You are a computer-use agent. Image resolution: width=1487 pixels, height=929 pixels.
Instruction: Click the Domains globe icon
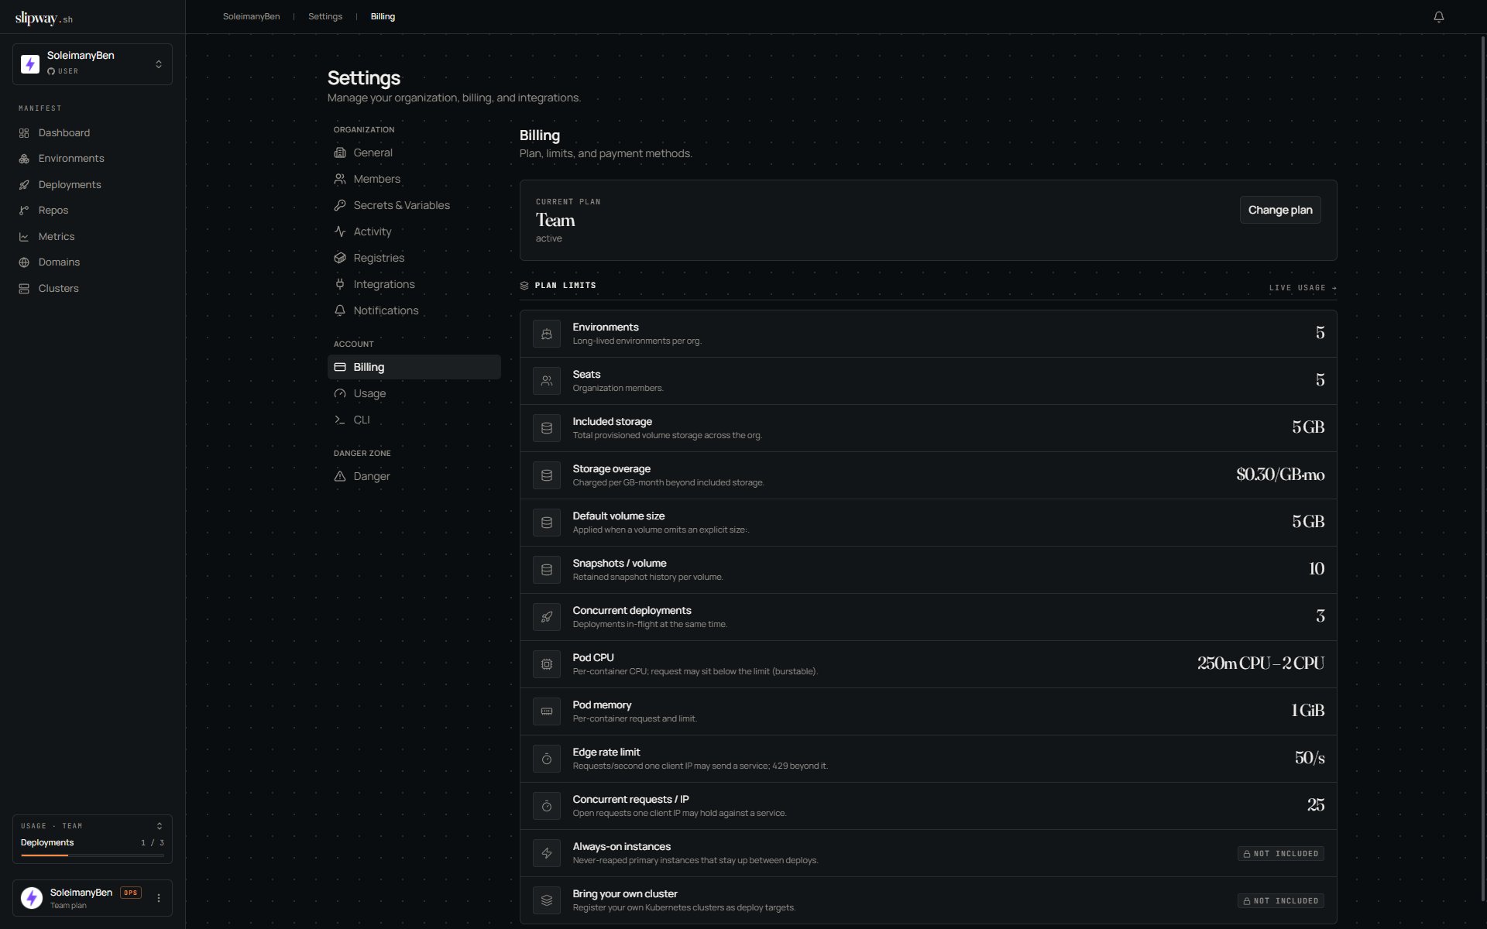coord(24,262)
